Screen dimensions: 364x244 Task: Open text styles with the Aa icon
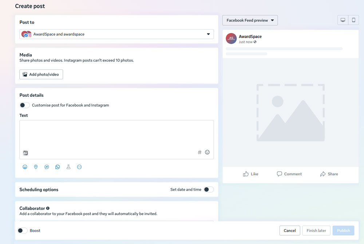pyautogui.click(x=25, y=153)
